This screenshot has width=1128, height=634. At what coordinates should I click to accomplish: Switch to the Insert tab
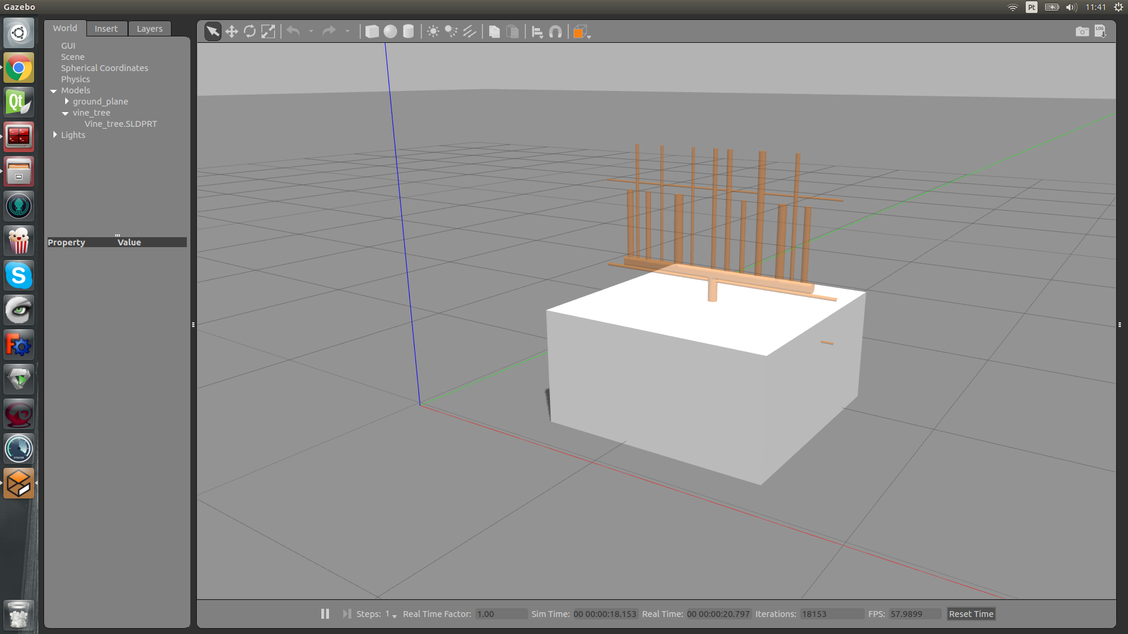click(106, 29)
